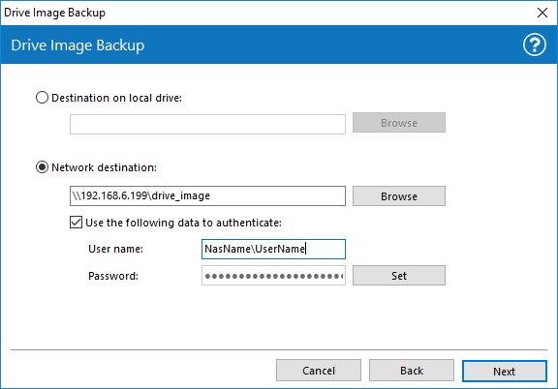Click the Set password button
The height and width of the screenshot is (389, 558).
399,276
